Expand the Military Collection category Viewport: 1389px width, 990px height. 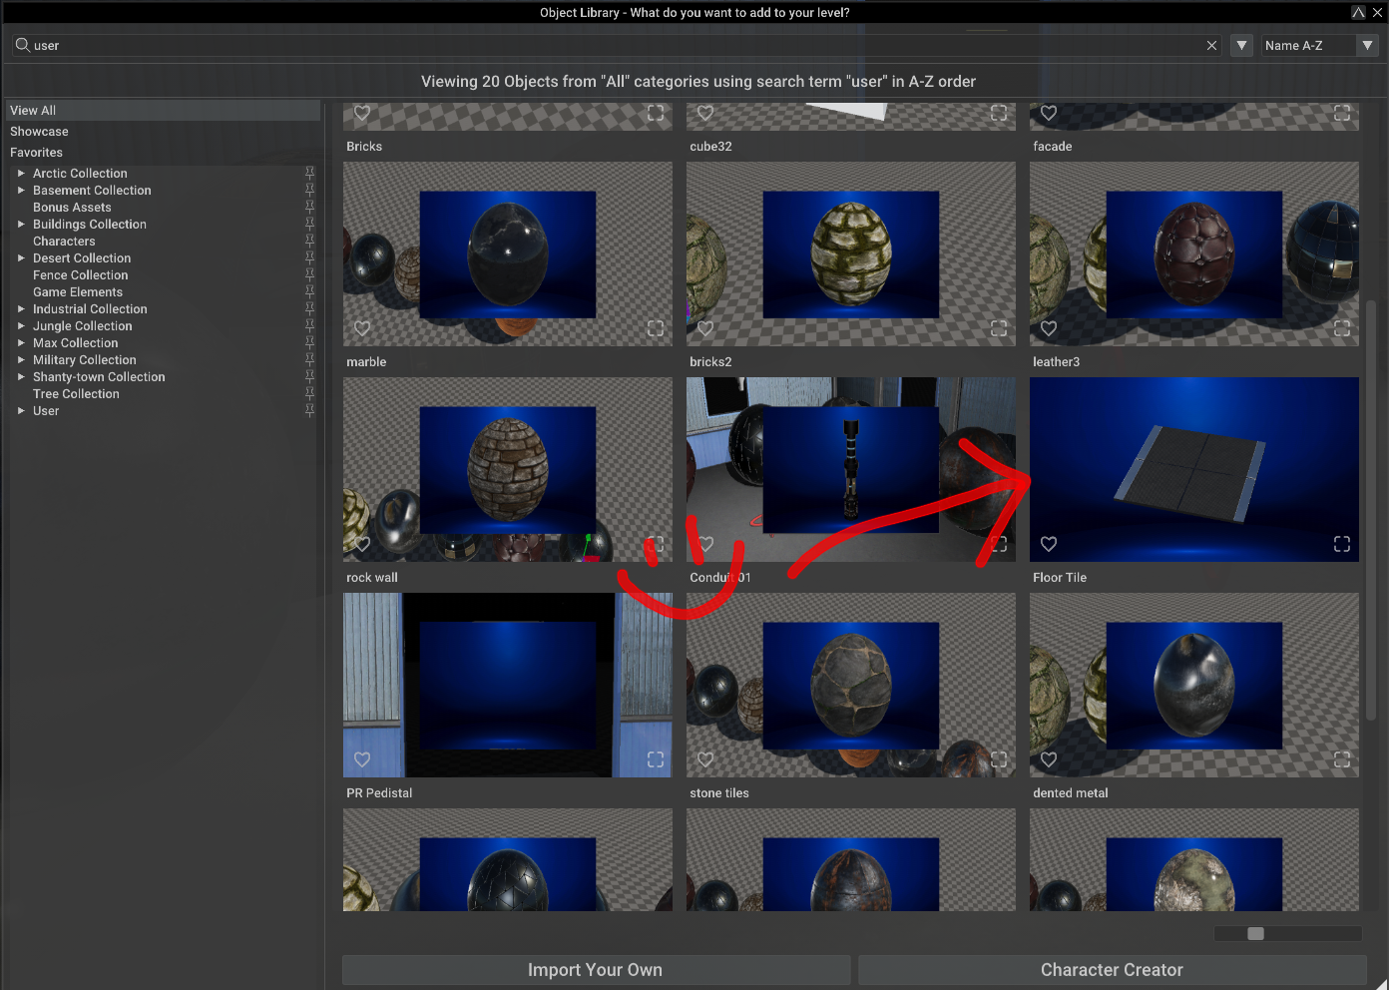pos(22,359)
